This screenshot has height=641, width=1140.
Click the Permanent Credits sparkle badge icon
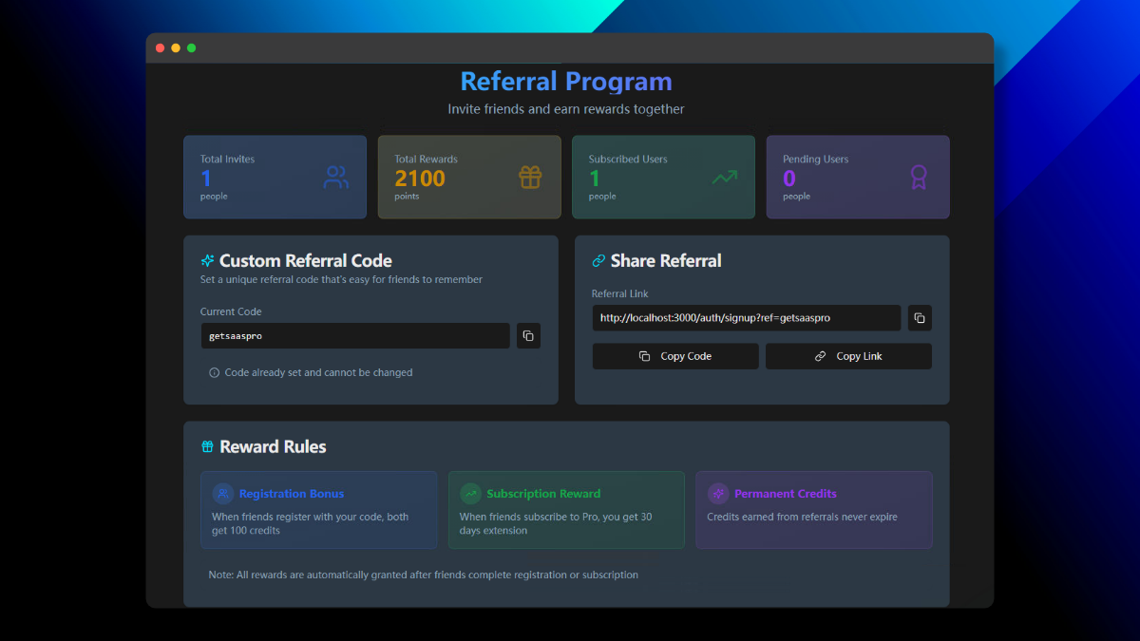tap(718, 493)
